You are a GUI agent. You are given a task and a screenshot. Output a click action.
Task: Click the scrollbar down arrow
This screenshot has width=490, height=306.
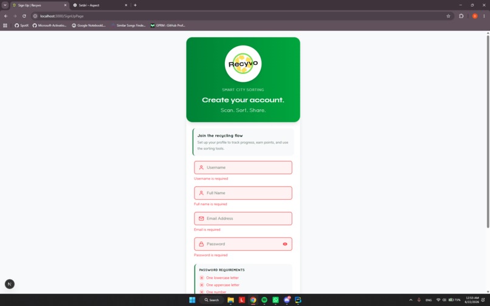click(x=488, y=291)
